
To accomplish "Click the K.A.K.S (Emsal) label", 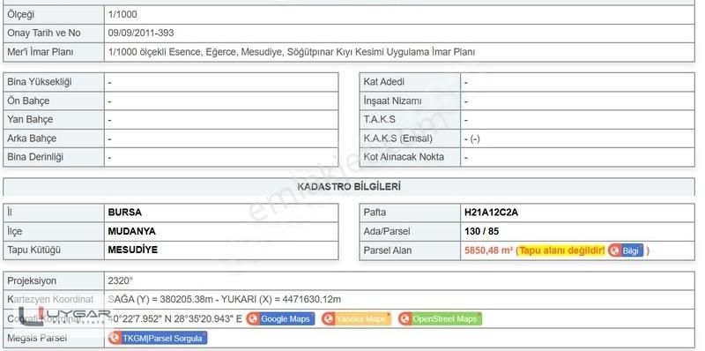I will 398,138.
